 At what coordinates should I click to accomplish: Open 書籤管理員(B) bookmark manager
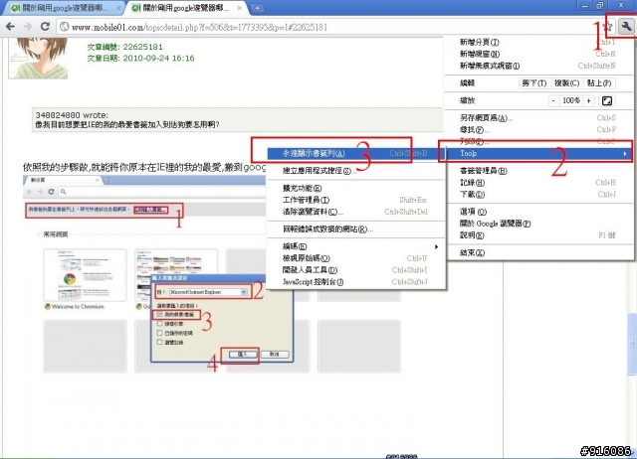pyautogui.click(x=539, y=171)
